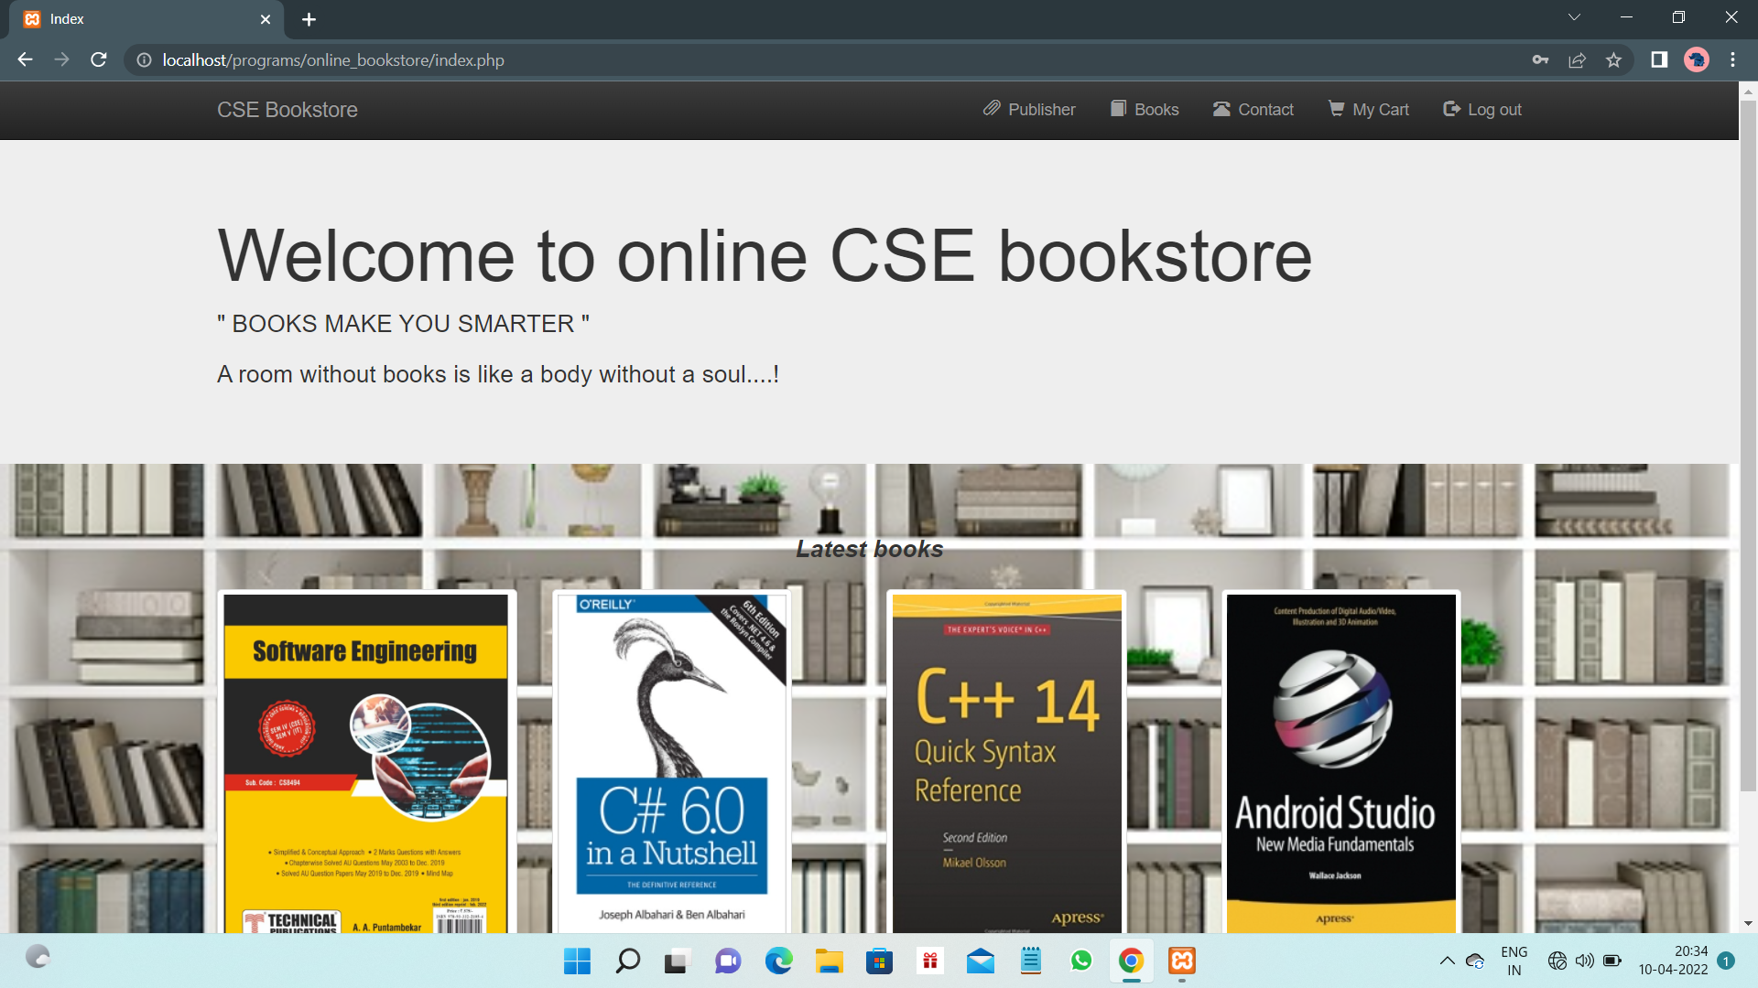This screenshot has width=1758, height=988.
Task: Reload the current page
Action: pos(98,59)
